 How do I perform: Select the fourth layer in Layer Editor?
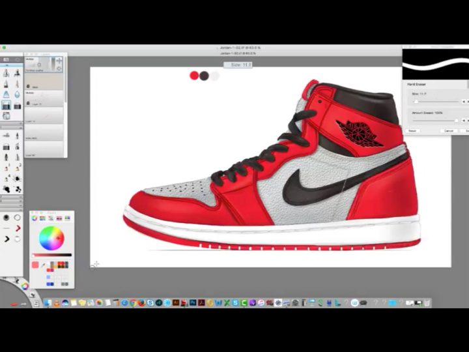(44, 115)
